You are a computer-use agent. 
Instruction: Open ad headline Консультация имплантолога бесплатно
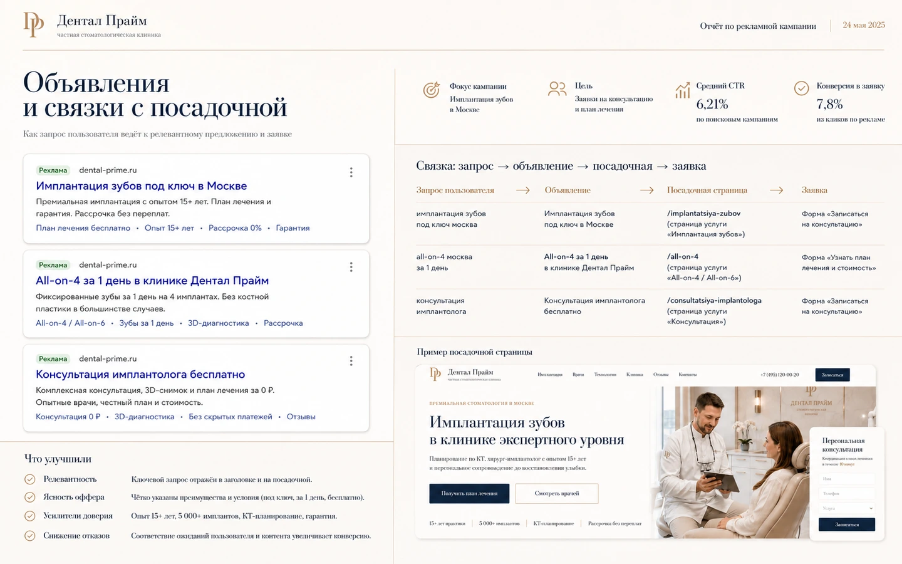tap(140, 375)
